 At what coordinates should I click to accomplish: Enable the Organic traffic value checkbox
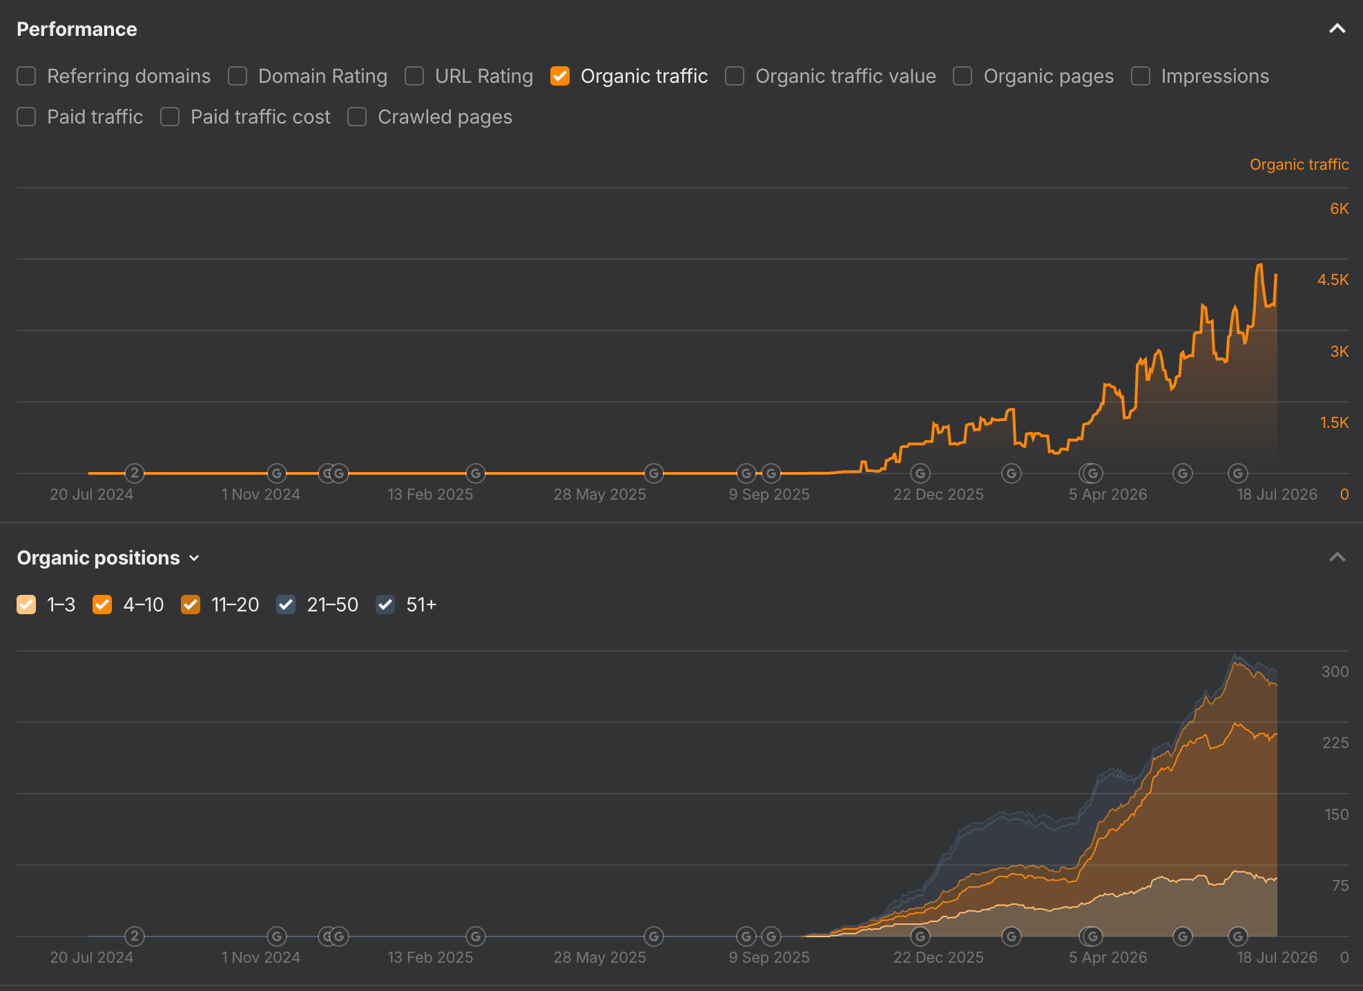click(735, 76)
